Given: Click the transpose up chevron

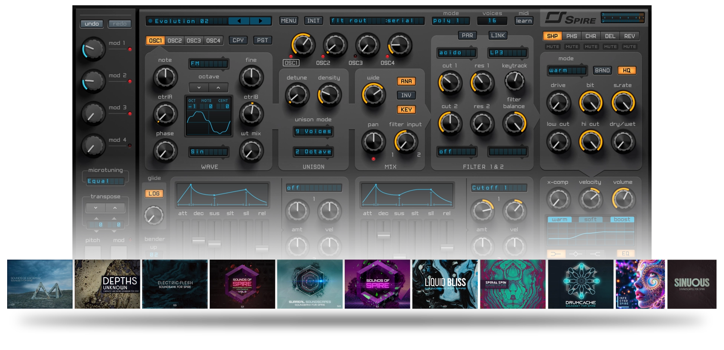Looking at the screenshot, I should click(115, 208).
